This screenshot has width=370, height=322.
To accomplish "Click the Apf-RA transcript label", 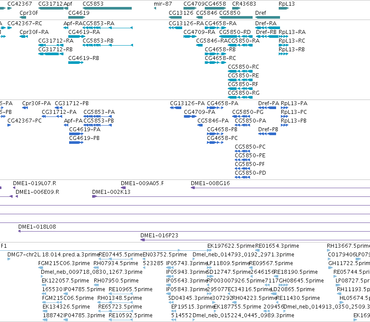I will [x=73, y=23].
